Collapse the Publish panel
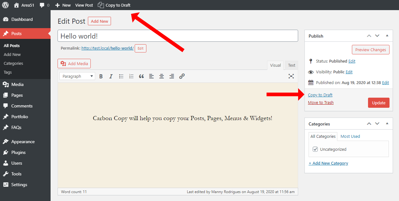The image size is (399, 201). click(387, 36)
